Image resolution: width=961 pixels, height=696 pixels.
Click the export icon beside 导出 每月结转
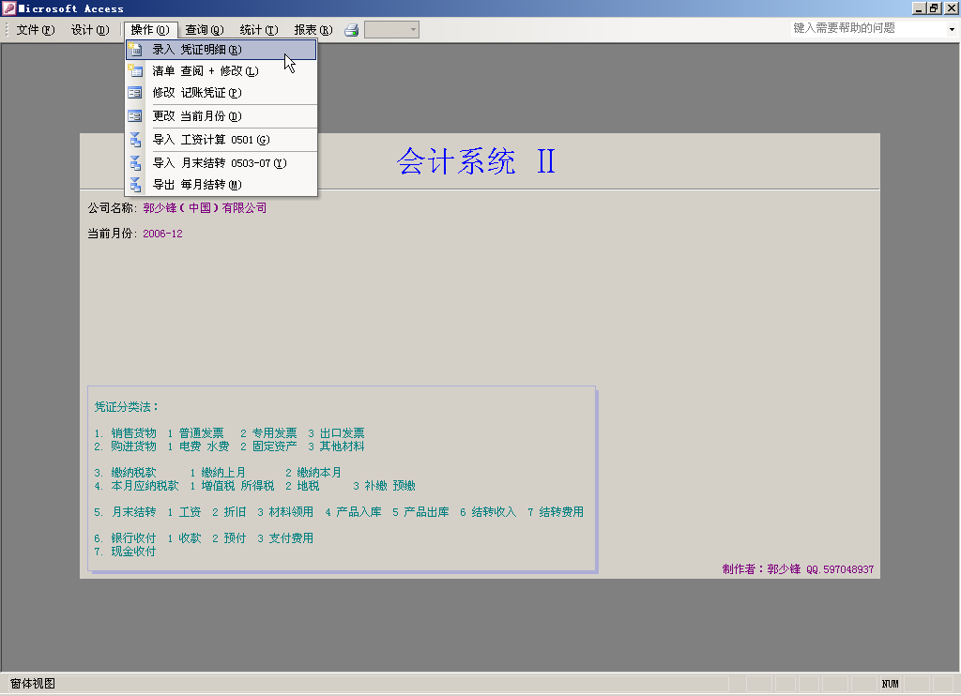pyautogui.click(x=135, y=185)
